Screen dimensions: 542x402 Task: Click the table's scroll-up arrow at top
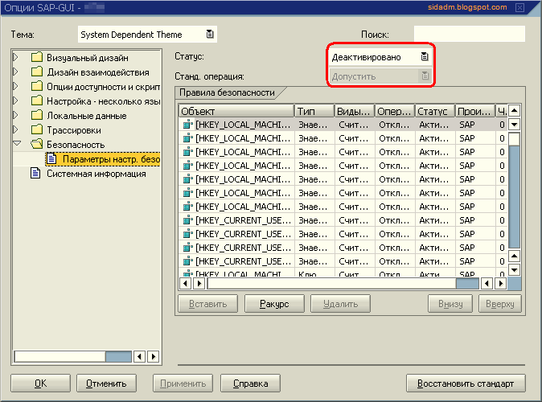coord(515,111)
